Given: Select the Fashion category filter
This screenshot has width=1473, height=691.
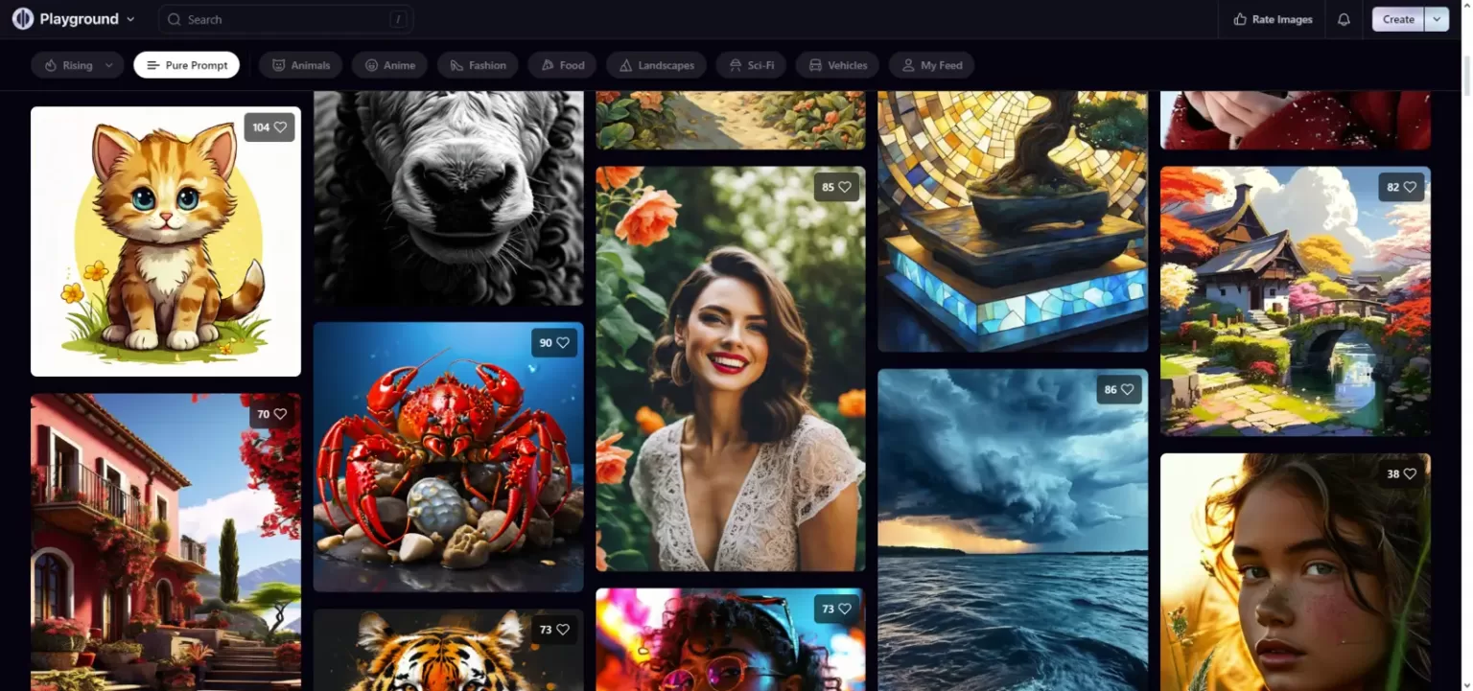Looking at the screenshot, I should [x=478, y=65].
